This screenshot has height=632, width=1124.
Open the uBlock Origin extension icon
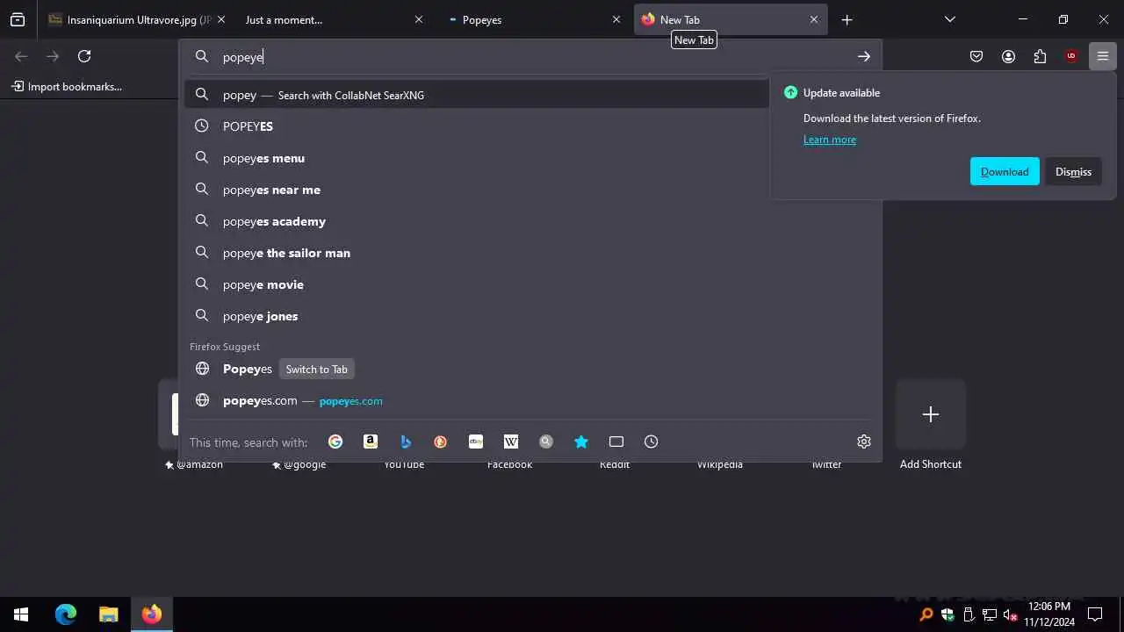pyautogui.click(x=1071, y=56)
